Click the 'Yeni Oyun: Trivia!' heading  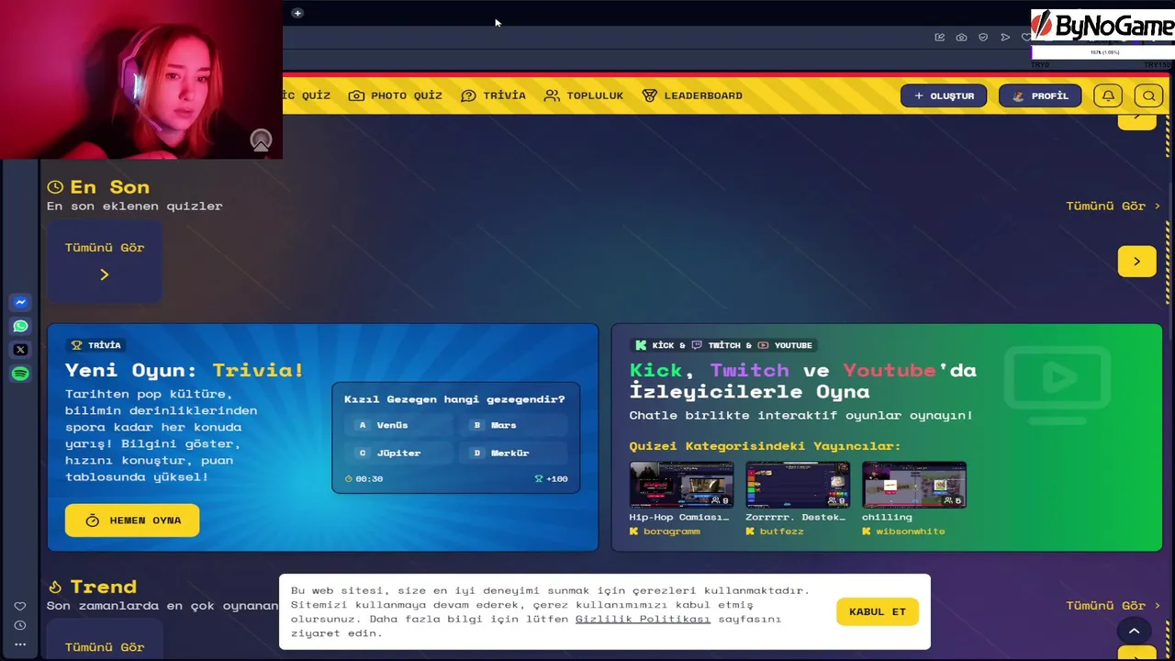[x=185, y=370]
